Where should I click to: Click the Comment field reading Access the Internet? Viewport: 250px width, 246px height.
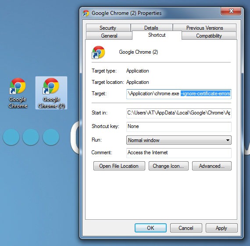click(x=179, y=153)
